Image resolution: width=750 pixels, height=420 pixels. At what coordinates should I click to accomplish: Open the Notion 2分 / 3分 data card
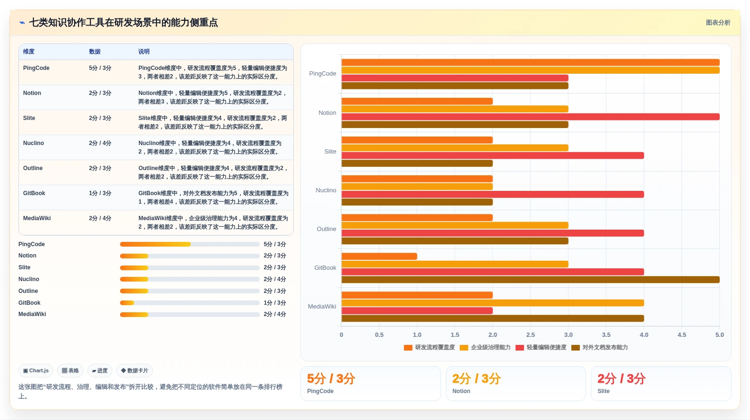[516, 384]
